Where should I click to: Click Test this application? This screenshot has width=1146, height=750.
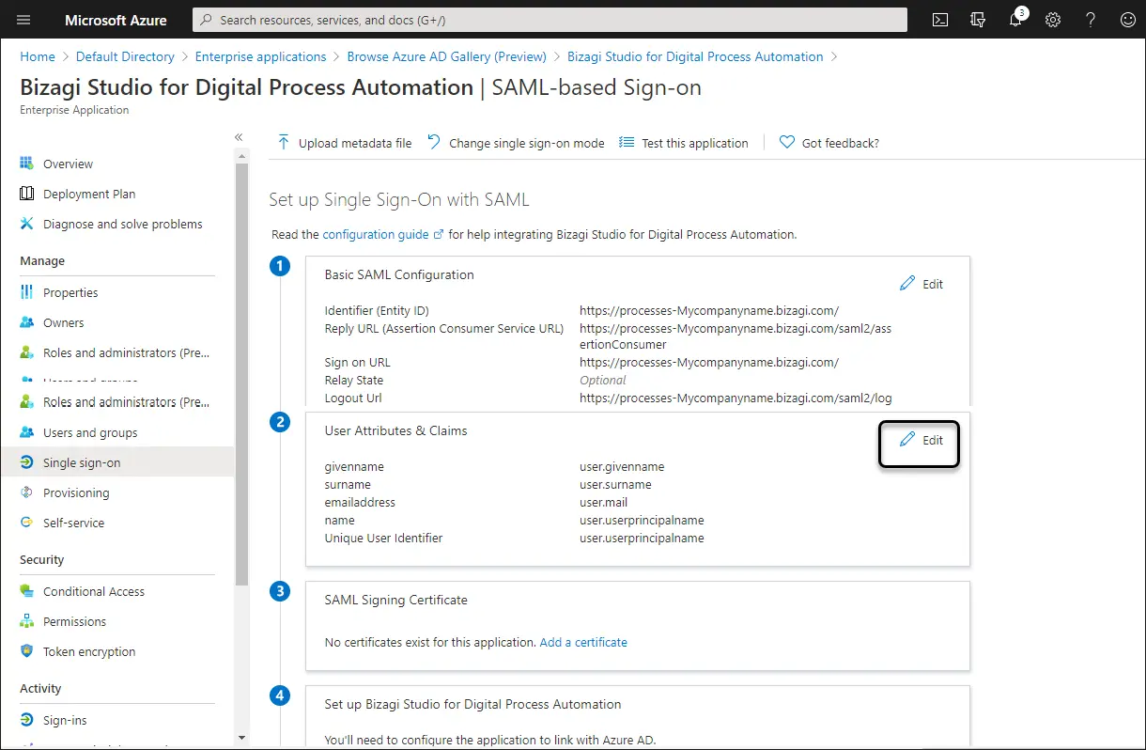click(x=684, y=143)
